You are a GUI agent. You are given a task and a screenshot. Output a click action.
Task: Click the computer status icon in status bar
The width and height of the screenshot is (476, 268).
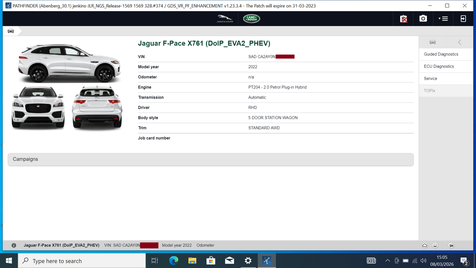[435, 245]
